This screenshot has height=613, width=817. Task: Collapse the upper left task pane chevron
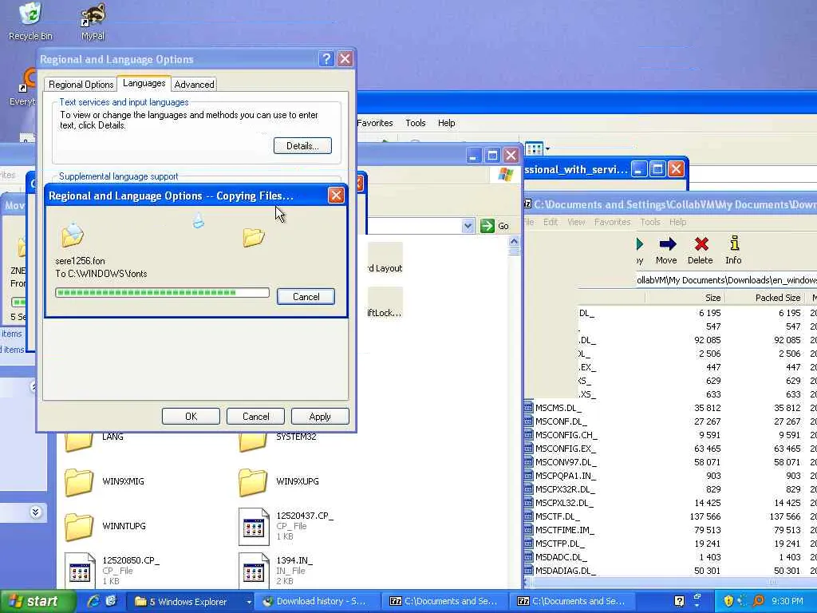pyautogui.click(x=34, y=386)
